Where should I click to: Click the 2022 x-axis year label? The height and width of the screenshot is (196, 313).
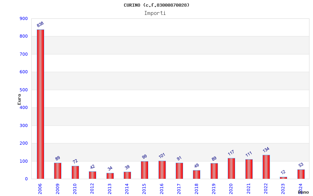click(x=266, y=189)
